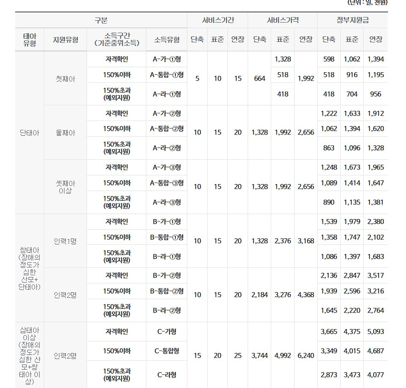Click the 1,539 support value
The width and height of the screenshot is (406, 388).
(x=329, y=221)
